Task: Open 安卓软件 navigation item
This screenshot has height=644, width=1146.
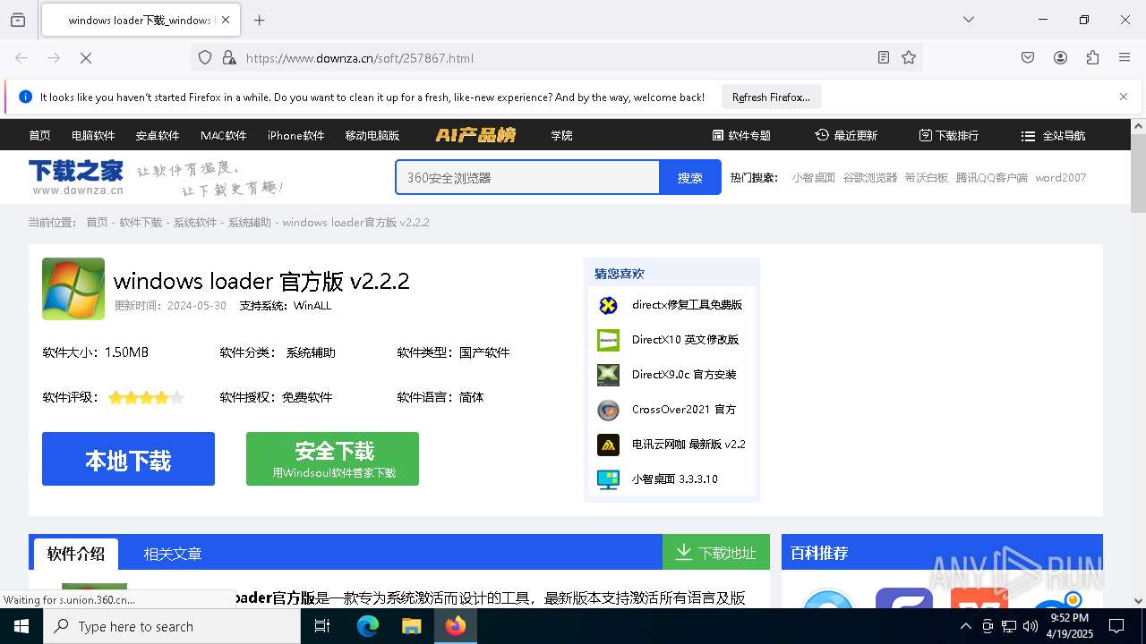Action: click(x=158, y=135)
